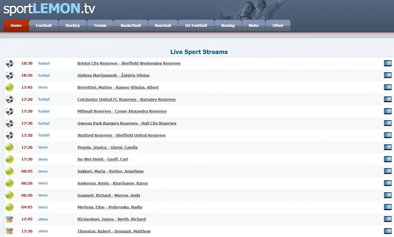Click tennis ball icon beside Gasquet - Murray

[x=10, y=195]
